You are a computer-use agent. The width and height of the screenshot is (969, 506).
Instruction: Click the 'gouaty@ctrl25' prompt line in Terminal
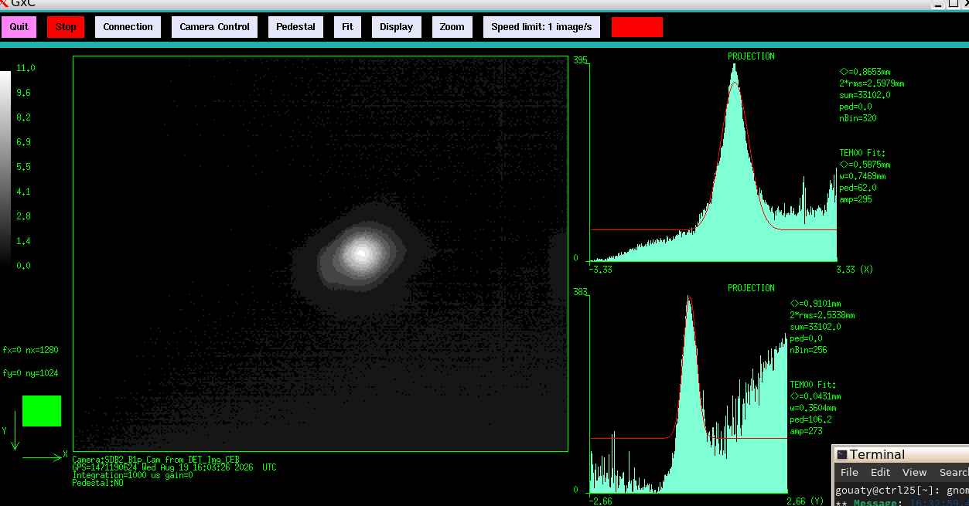[x=902, y=491]
